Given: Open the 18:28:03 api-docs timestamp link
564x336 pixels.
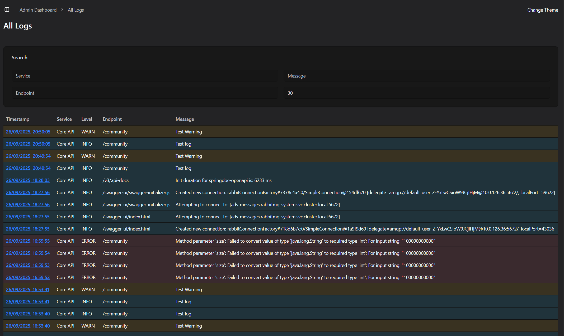Looking at the screenshot, I should point(28,180).
